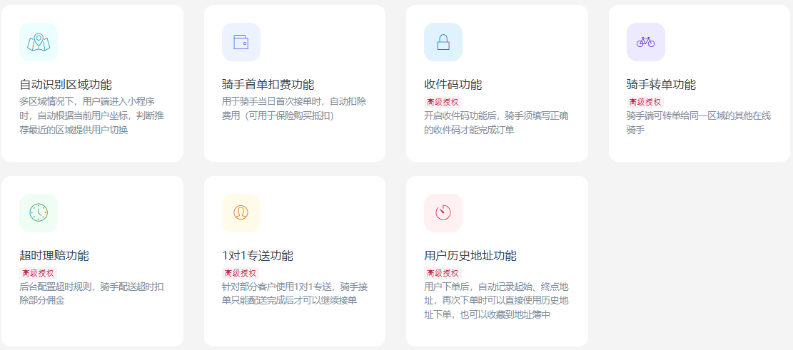Open the 骑手首单扣费功能 title

268,85
